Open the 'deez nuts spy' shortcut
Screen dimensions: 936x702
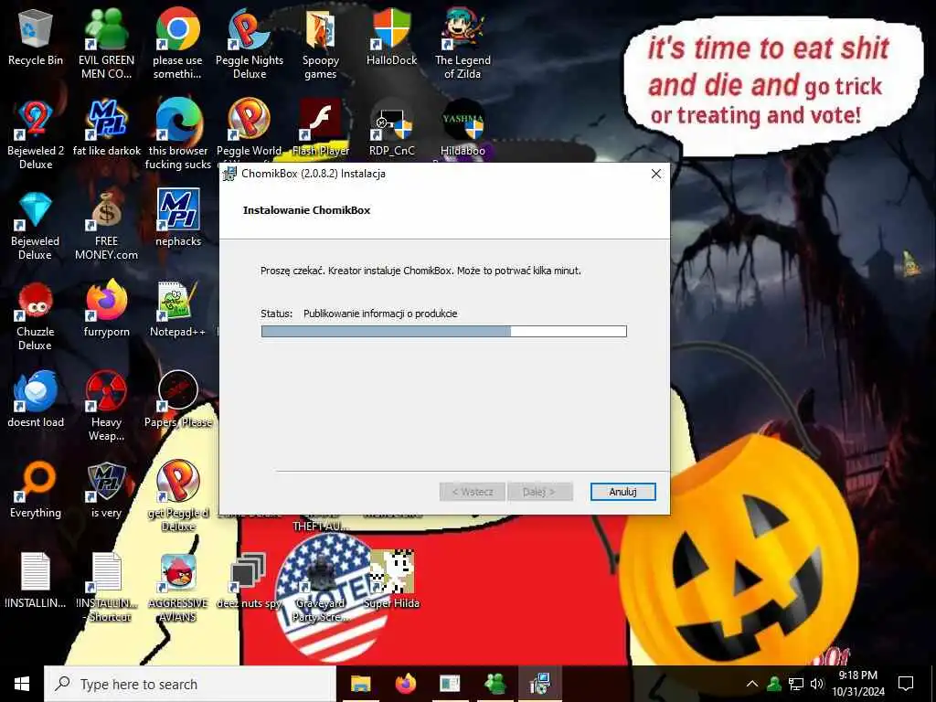249,580
